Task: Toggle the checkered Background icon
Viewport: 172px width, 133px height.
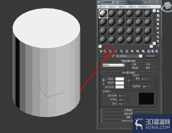Action: pyautogui.click(x=158, y=20)
